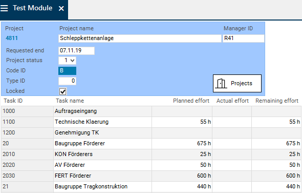Click remaining effort of Technische Klaerung
Viewport: 302px width, 193px height.
click(277, 122)
